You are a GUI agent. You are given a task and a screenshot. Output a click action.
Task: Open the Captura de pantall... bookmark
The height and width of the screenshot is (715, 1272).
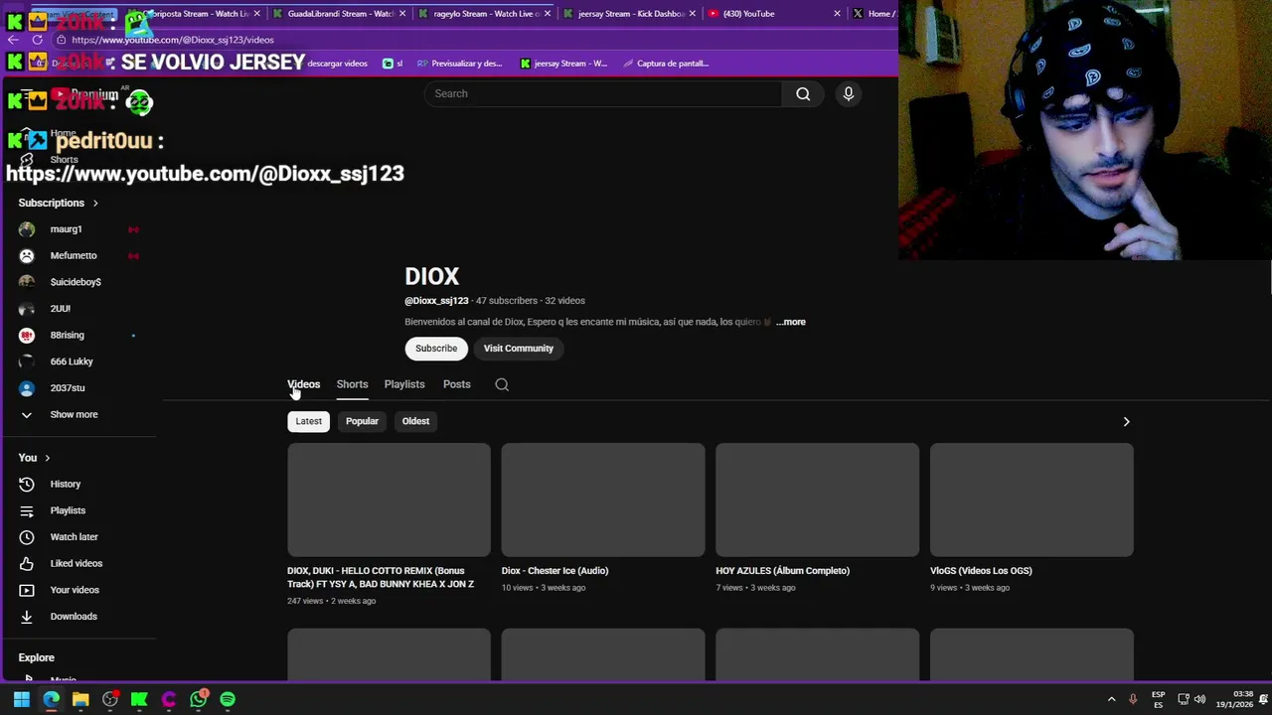[665, 64]
